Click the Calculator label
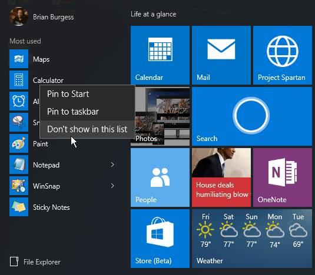This screenshot has width=315, height=275. tap(48, 81)
